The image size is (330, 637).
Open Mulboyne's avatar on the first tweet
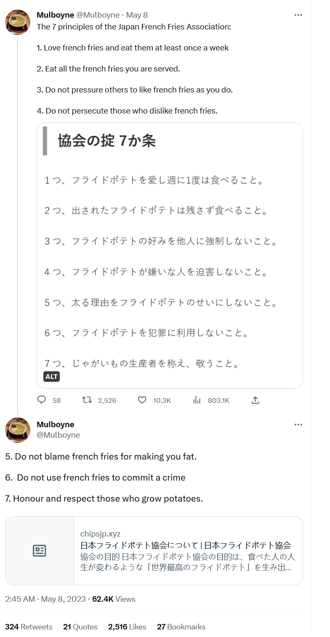tap(18, 22)
